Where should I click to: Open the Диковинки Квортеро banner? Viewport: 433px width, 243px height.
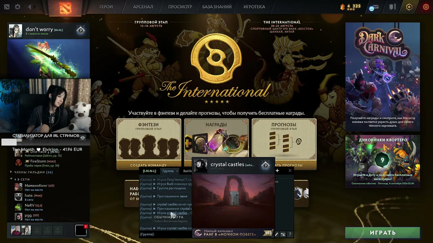tap(383, 161)
